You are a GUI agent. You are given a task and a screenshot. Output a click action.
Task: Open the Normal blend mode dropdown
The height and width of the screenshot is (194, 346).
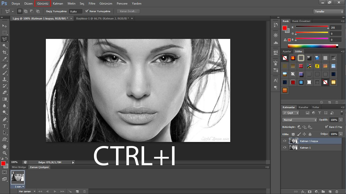click(299, 120)
